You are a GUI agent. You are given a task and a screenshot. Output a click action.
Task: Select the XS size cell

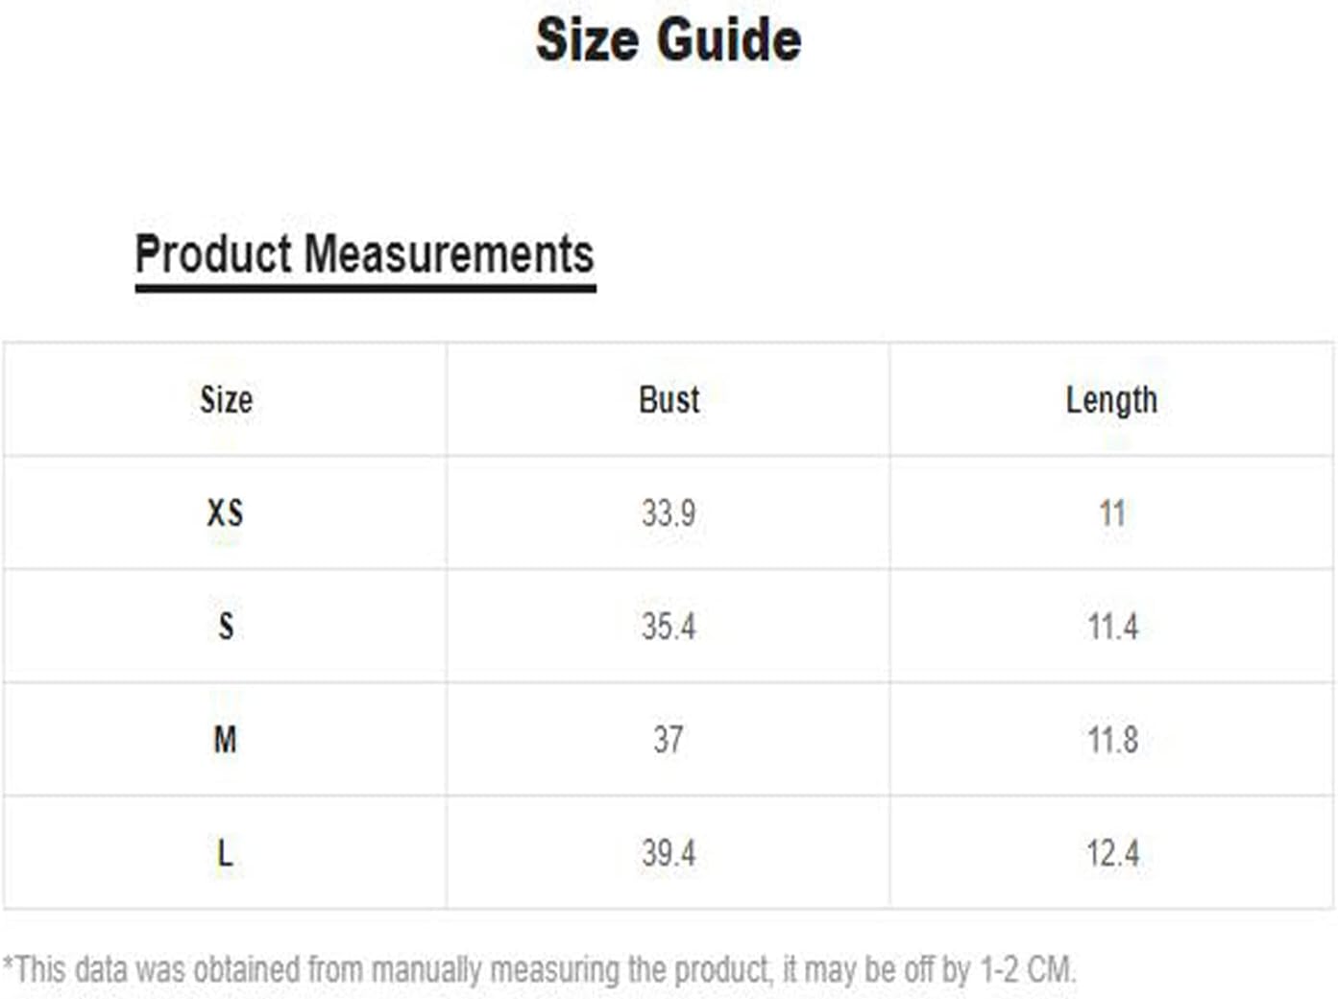(226, 512)
